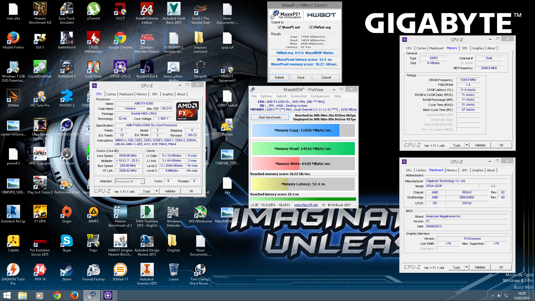Open DAEMON Tools Pro desktop icon
535x301 pixels.
[13, 274]
